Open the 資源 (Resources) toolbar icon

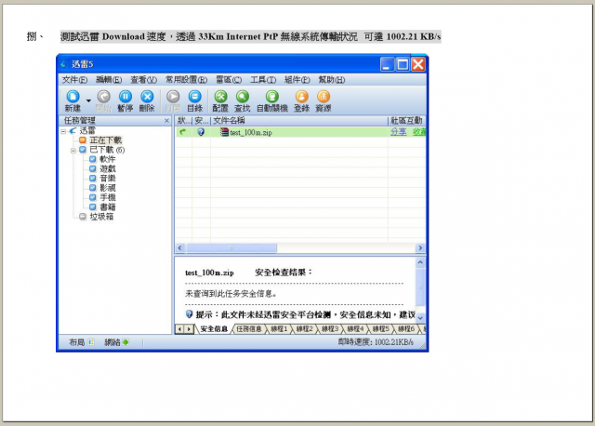(x=324, y=101)
